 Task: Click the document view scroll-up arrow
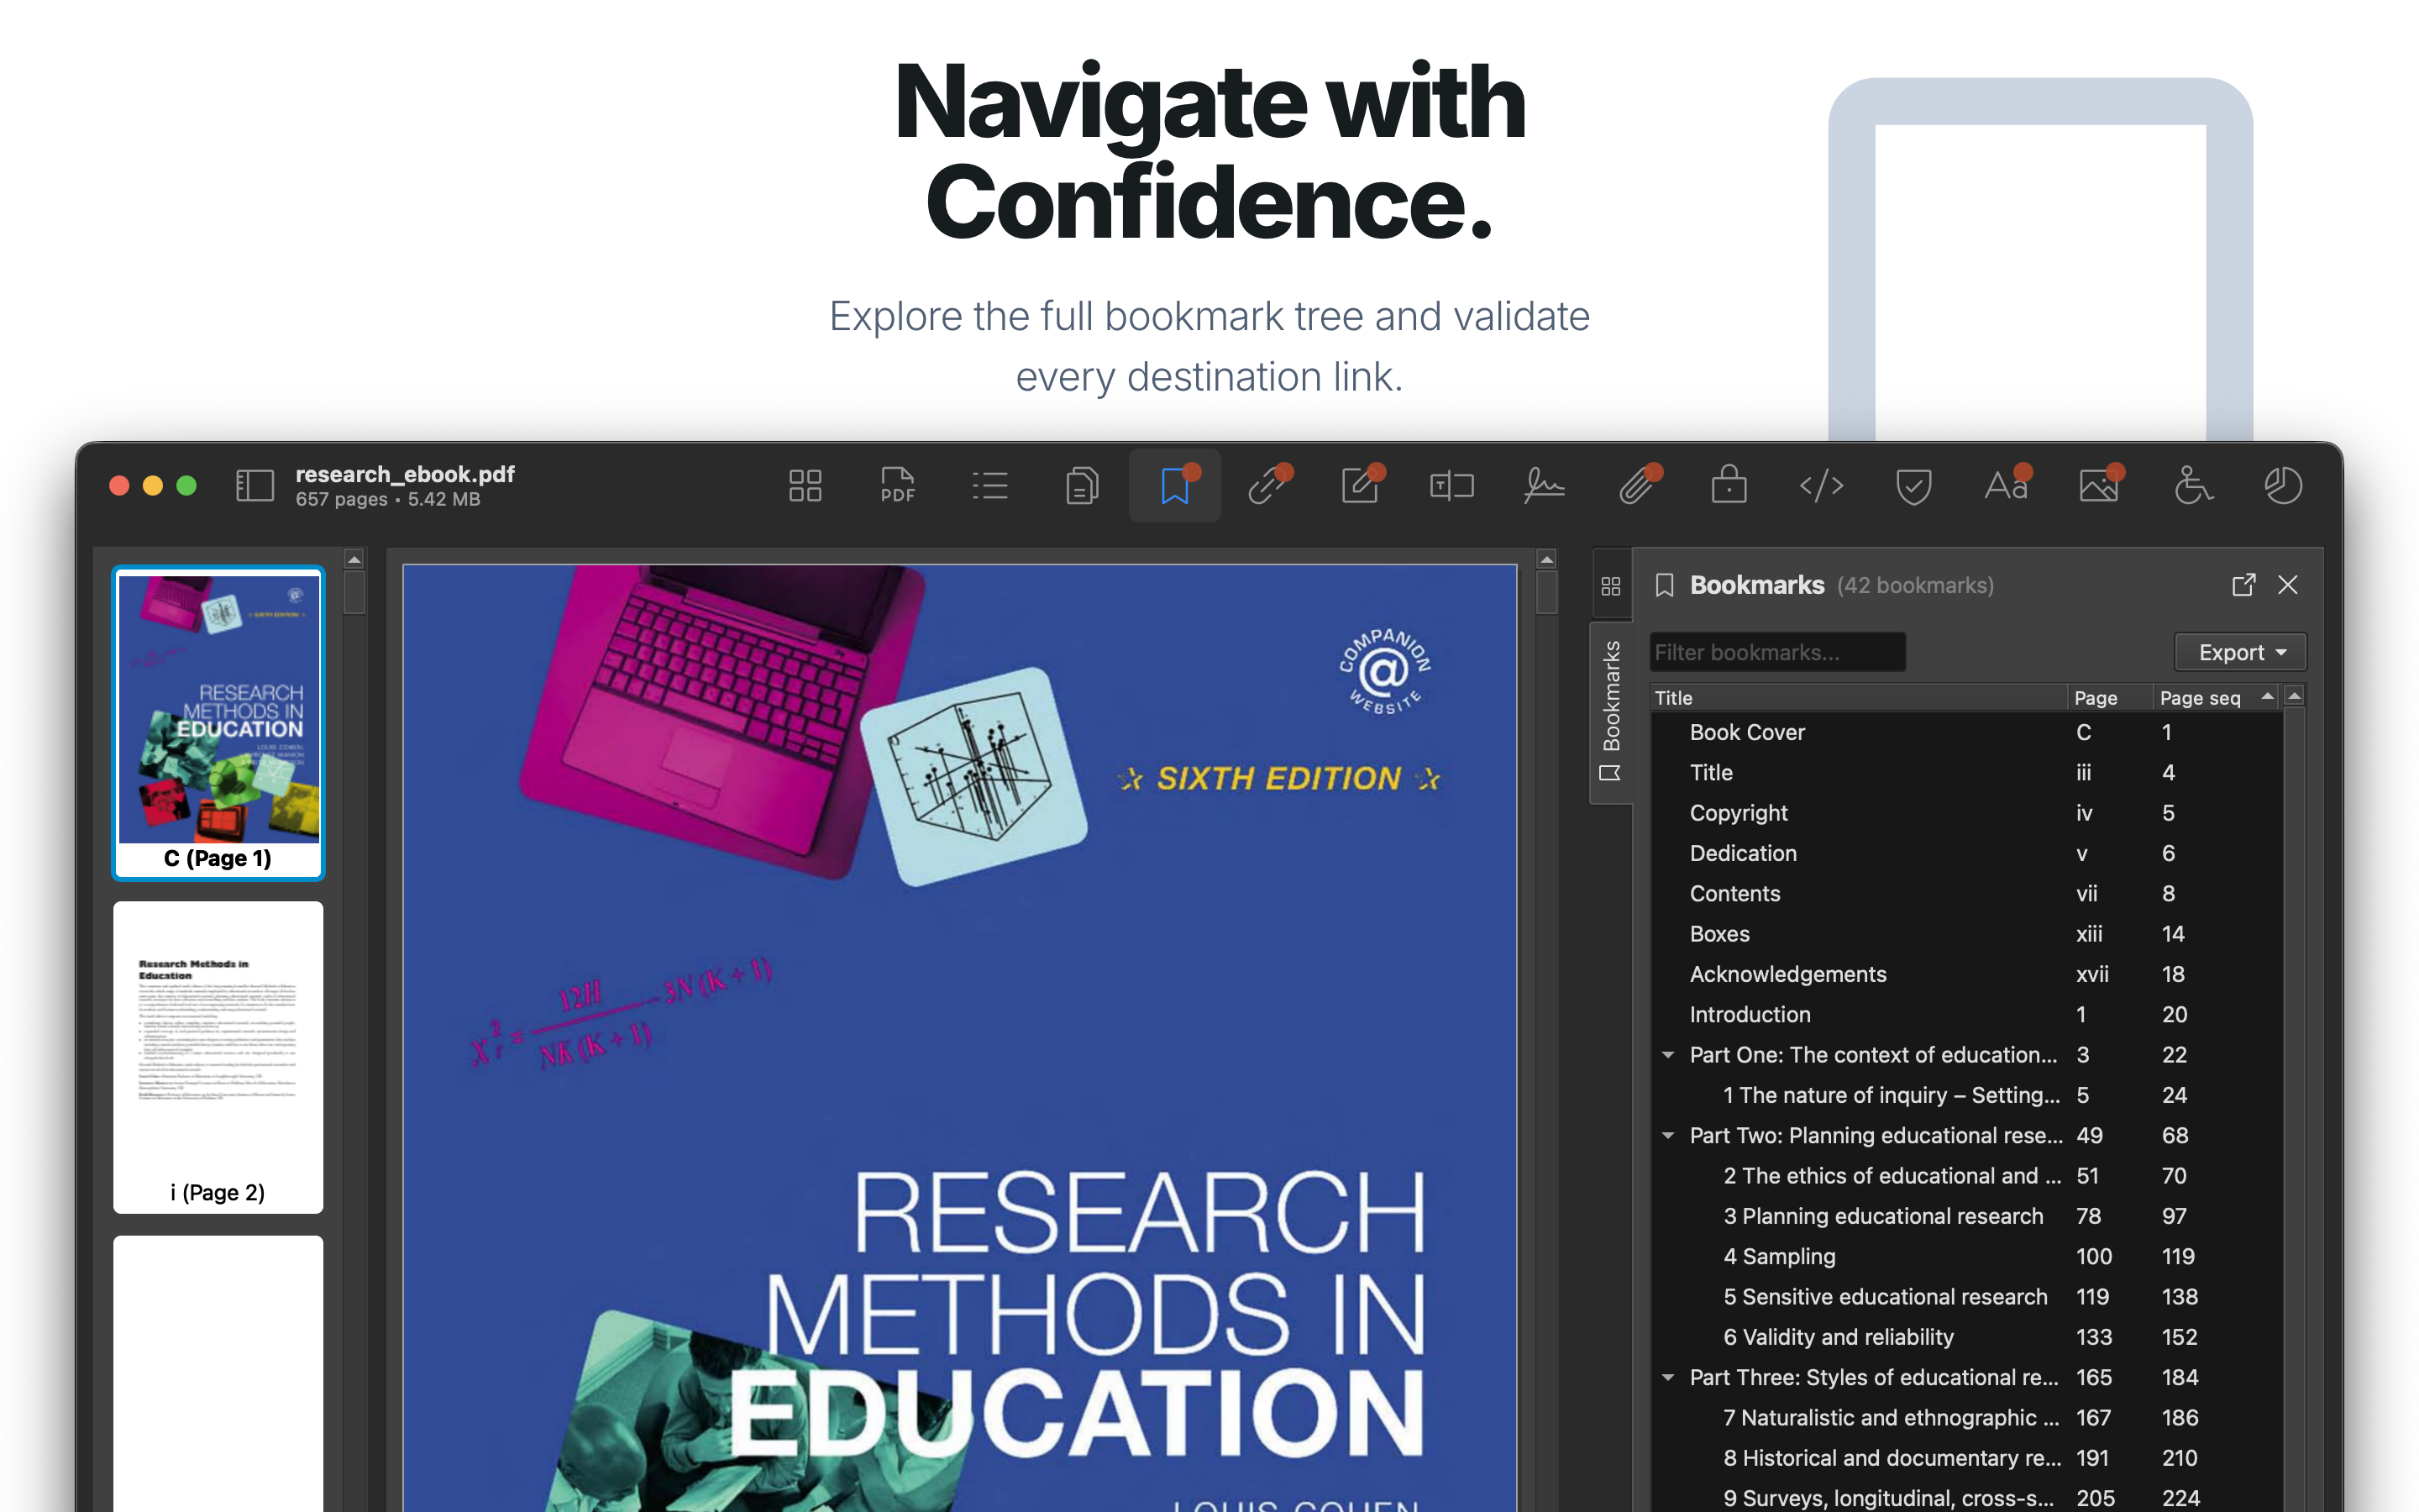point(1546,559)
